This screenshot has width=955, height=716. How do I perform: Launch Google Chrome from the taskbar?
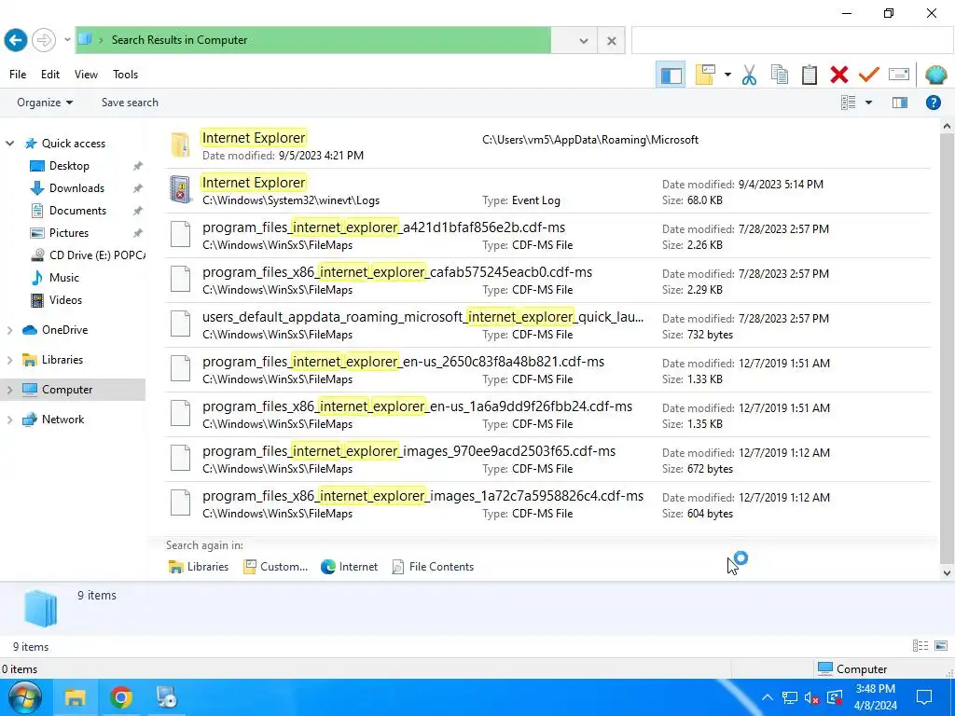tap(121, 697)
